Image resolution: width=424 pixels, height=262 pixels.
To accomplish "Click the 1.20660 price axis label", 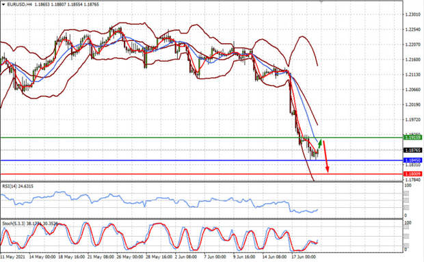I will [x=413, y=90].
